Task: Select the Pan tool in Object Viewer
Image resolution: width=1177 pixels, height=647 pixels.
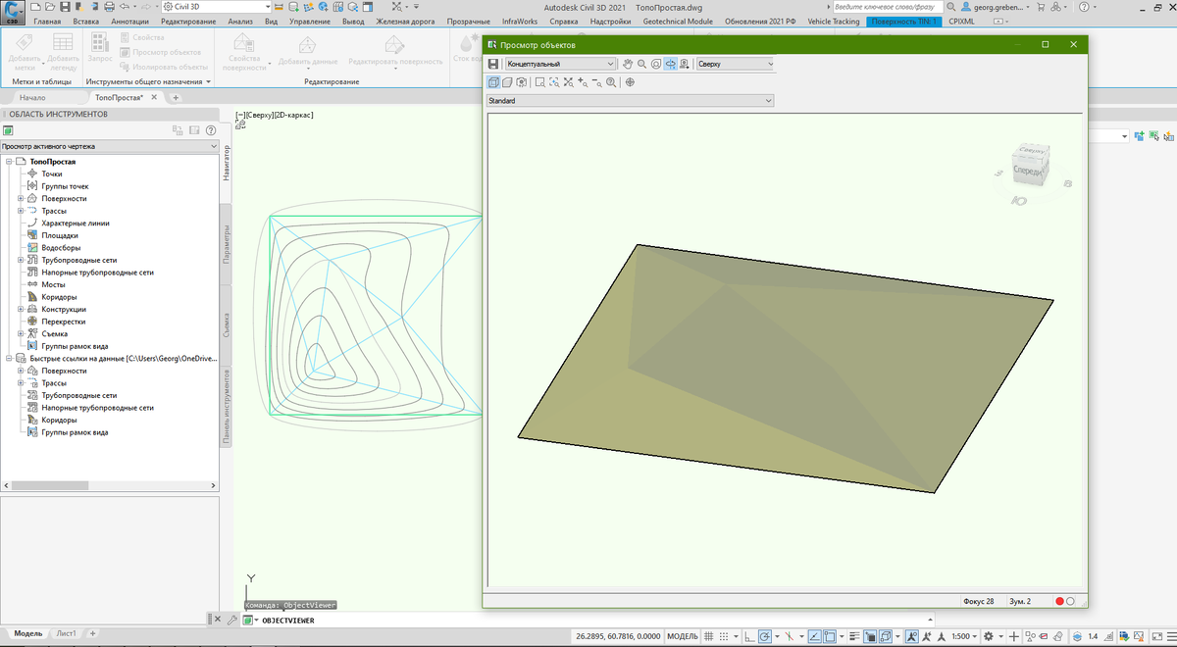Action: [x=627, y=64]
